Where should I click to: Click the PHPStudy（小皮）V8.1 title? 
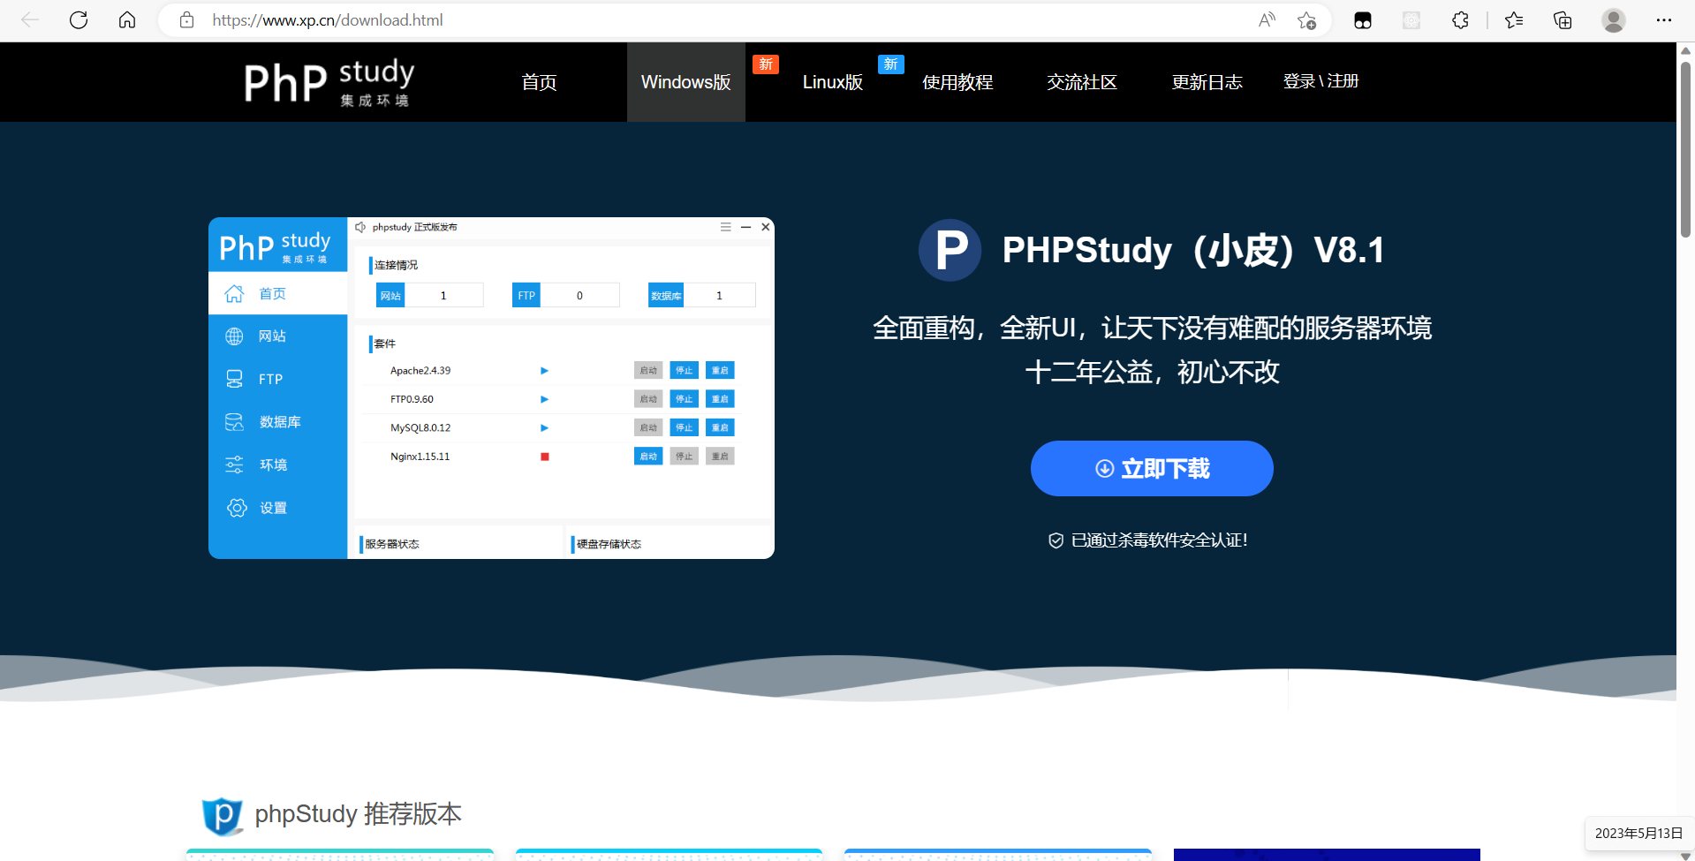pos(1193,250)
